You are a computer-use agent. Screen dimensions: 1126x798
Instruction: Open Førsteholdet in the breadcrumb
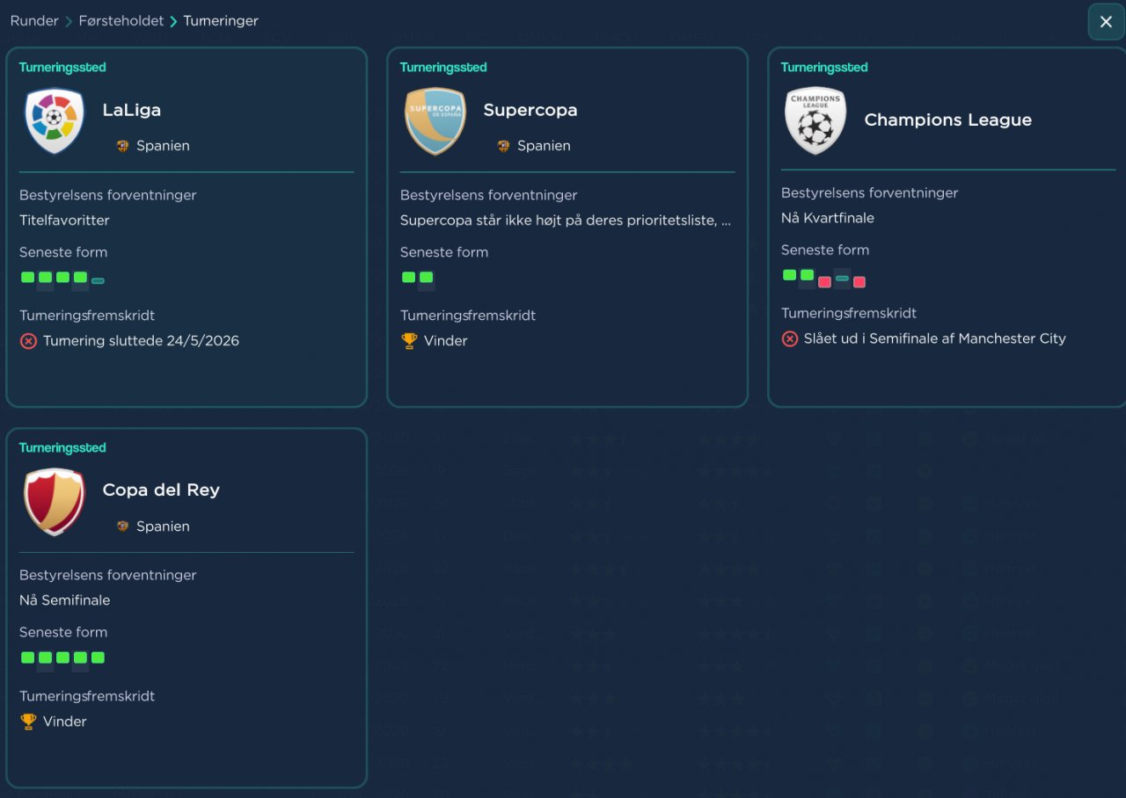121,20
